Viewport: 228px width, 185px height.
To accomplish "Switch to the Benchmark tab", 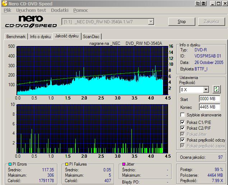I will 16,37.
